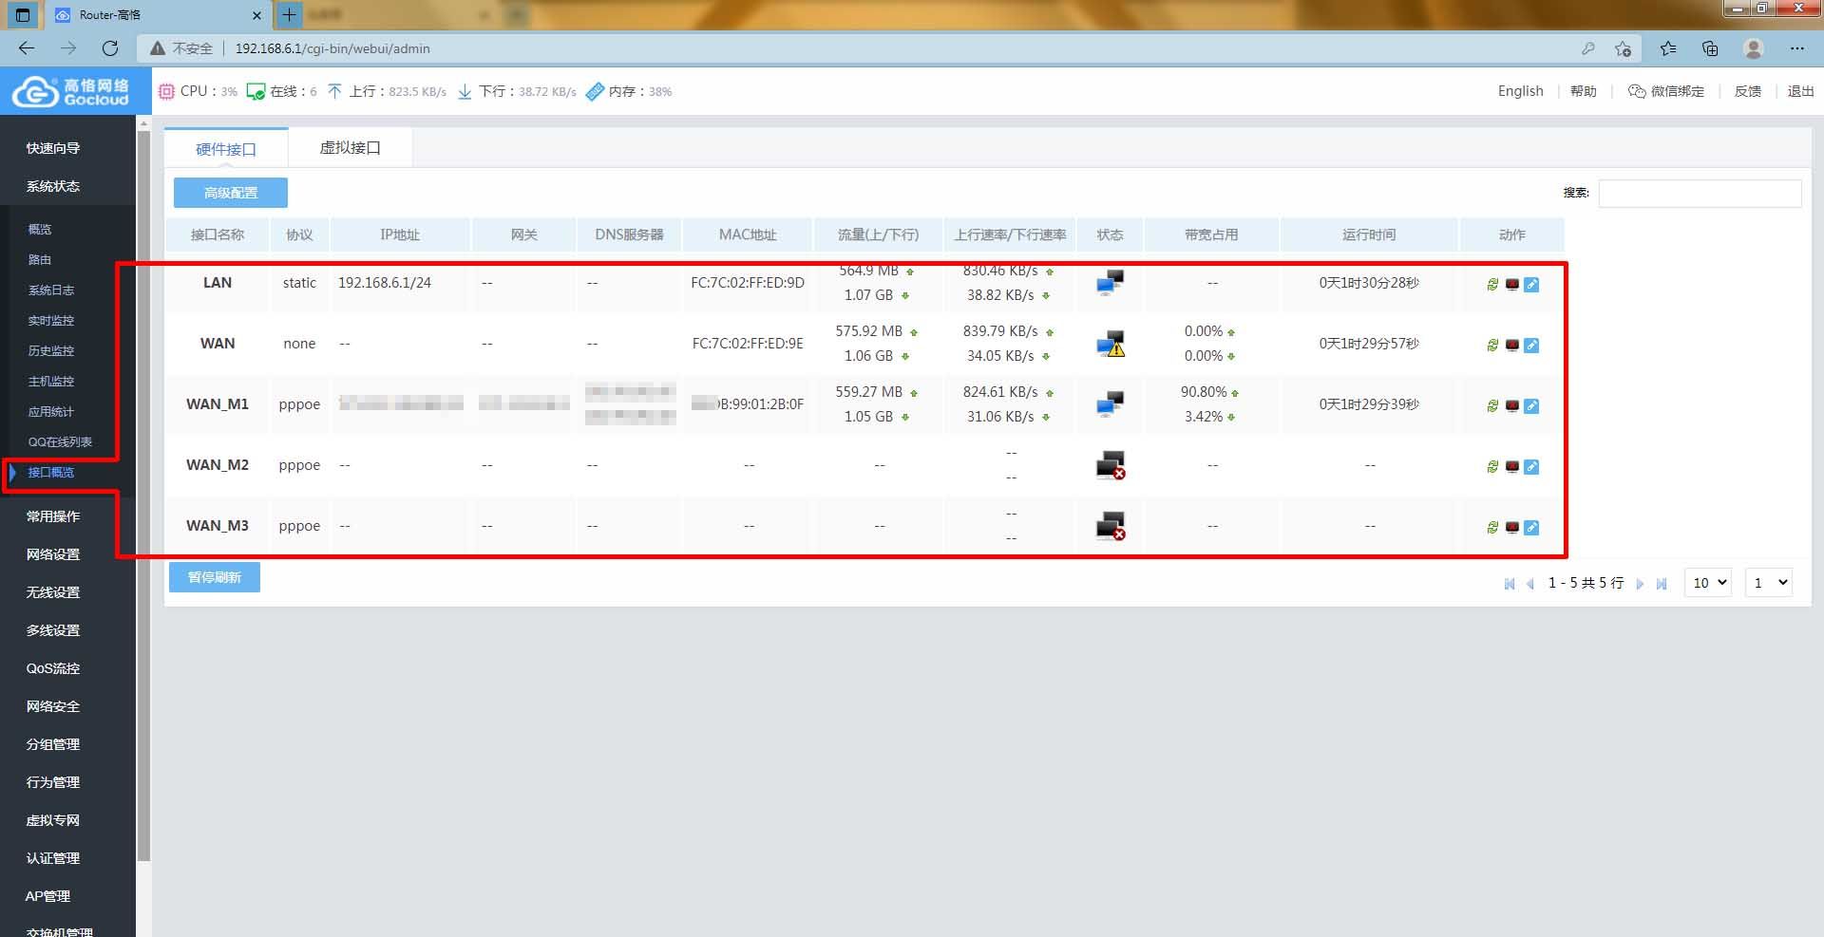Image resolution: width=1824 pixels, height=937 pixels.
Task: Expand the 网络设置 sidebar menu
Action: [53, 554]
